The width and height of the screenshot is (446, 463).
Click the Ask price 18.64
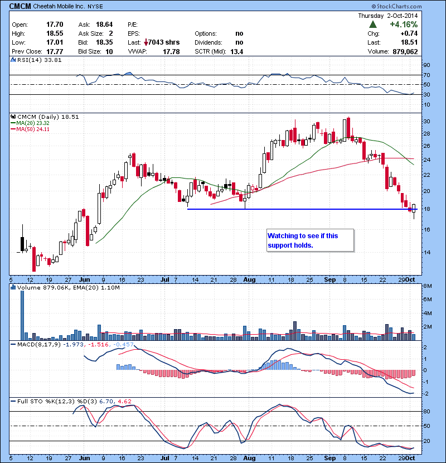click(104, 25)
